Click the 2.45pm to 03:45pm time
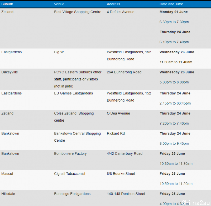The height and width of the screenshot is (206, 211). (x=175, y=103)
